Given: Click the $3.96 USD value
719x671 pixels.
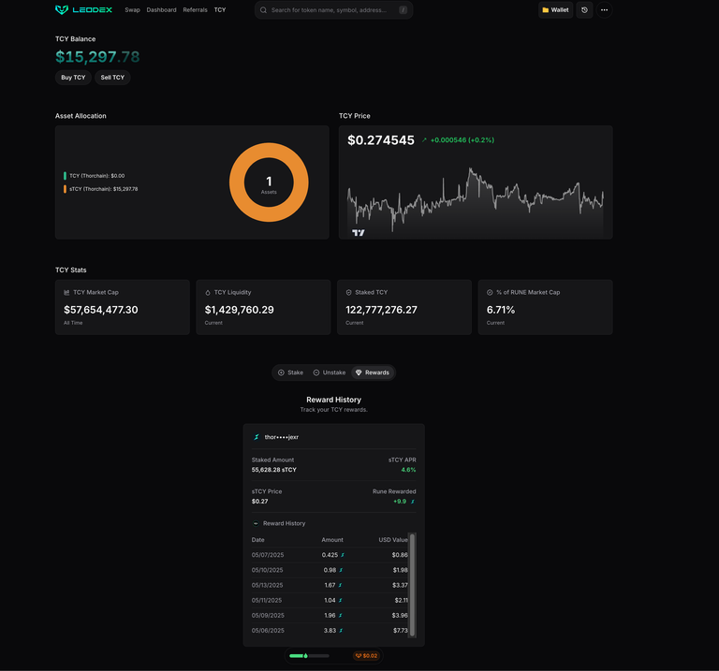Looking at the screenshot, I should [x=400, y=616].
